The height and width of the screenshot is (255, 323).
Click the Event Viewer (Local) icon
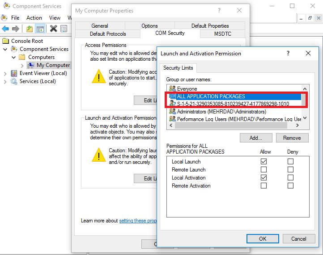pos(14,73)
